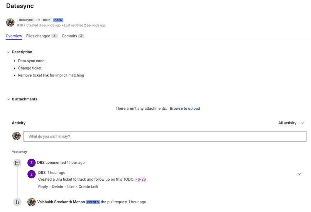311x212 pixels.
Task: Open the Files changed tab
Action: click(42, 36)
